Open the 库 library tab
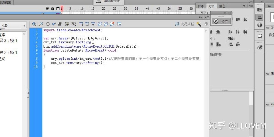 (269, 6)
